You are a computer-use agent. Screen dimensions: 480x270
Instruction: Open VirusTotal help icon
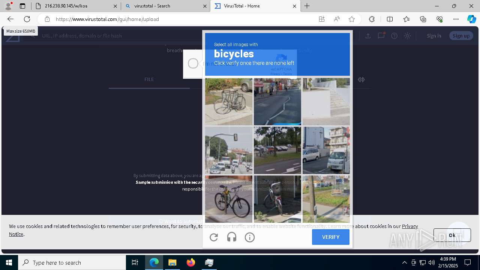click(x=394, y=36)
